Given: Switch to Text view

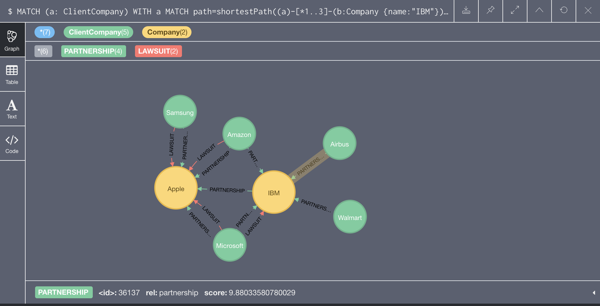Looking at the screenshot, I should click(12, 109).
